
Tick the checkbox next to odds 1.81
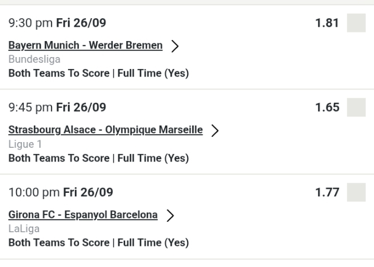356,23
